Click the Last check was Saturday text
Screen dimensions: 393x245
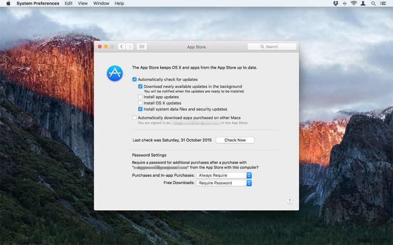[172, 140]
